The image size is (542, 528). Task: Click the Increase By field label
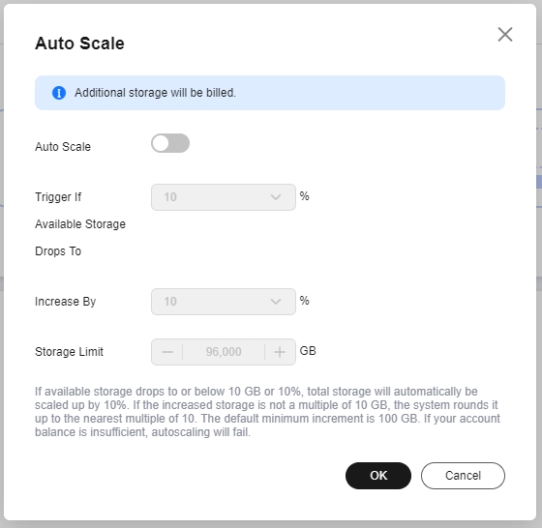[x=66, y=302]
